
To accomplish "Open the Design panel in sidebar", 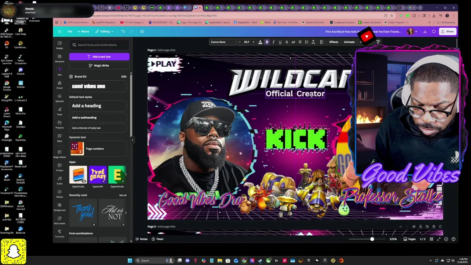I will [59, 45].
